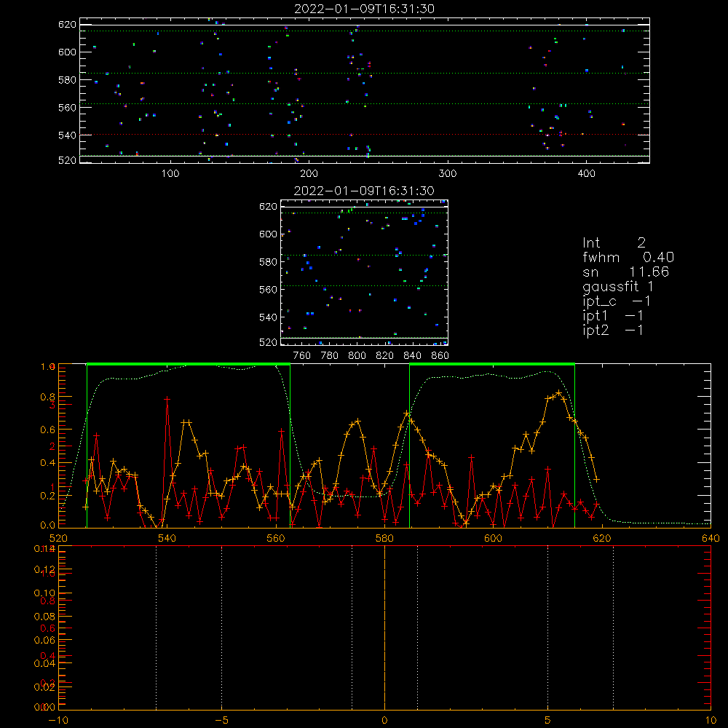Click x-axis label 580 on the profile plot
This screenshot has height=728, width=728.
(x=384, y=539)
